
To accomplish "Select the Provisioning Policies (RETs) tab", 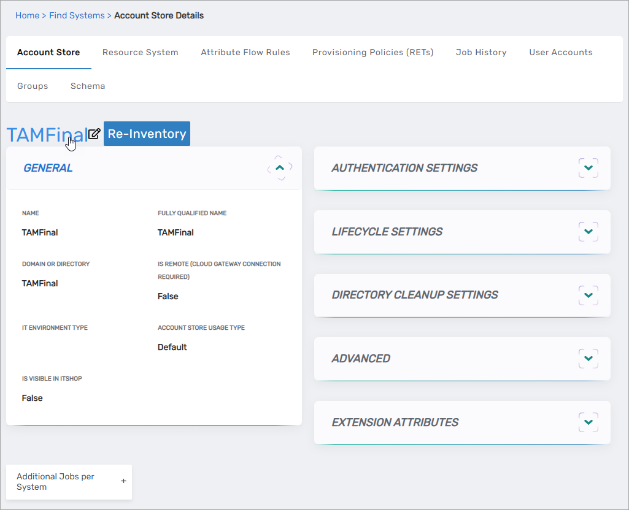I will [372, 52].
